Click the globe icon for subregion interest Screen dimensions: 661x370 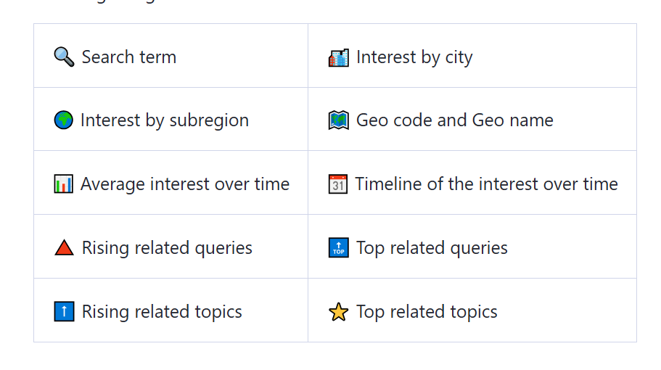pyautogui.click(x=64, y=120)
